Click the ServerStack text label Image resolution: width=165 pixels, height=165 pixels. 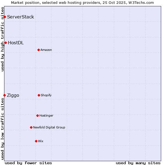tap(21, 17)
